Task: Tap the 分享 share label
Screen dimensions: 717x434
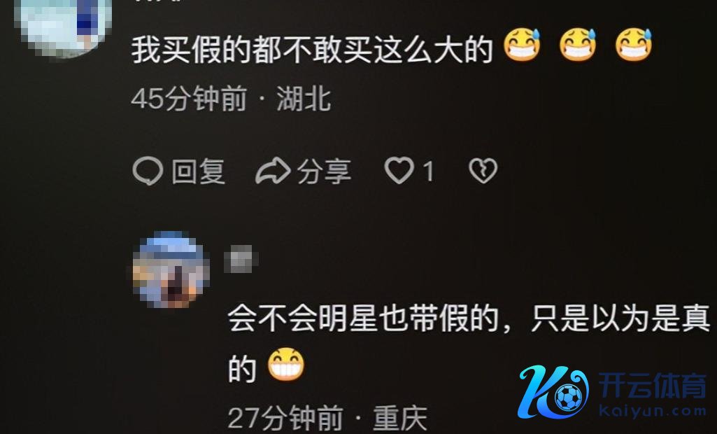Action: click(x=324, y=171)
